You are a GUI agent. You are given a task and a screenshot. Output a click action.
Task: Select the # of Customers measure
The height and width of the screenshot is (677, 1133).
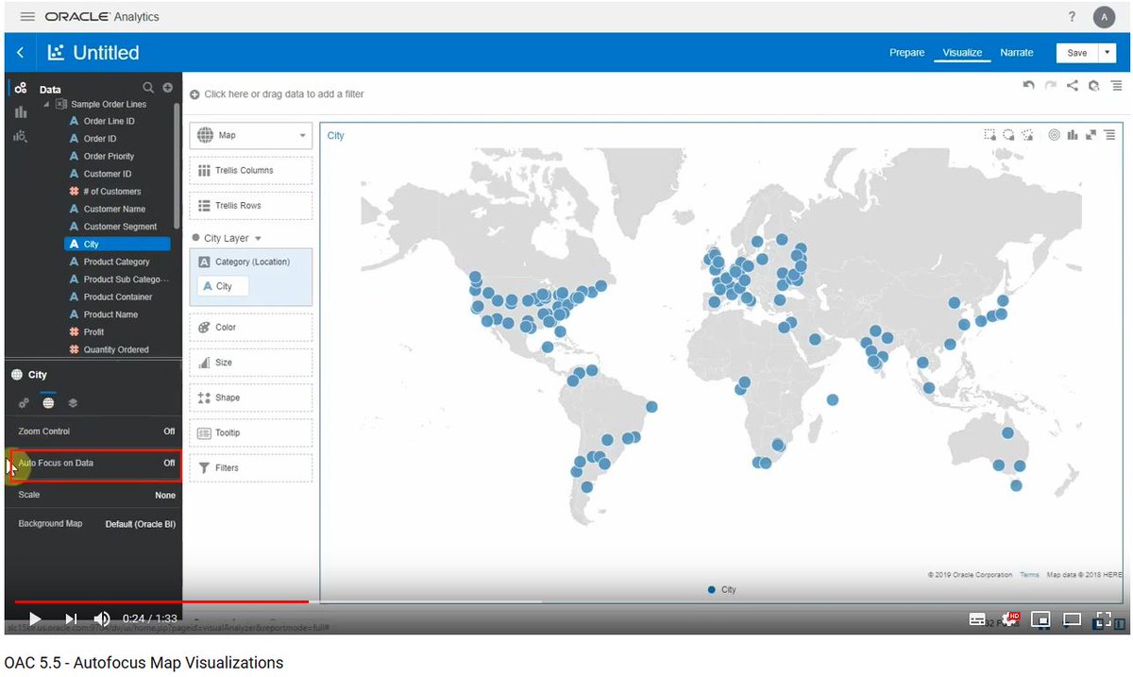[111, 192]
